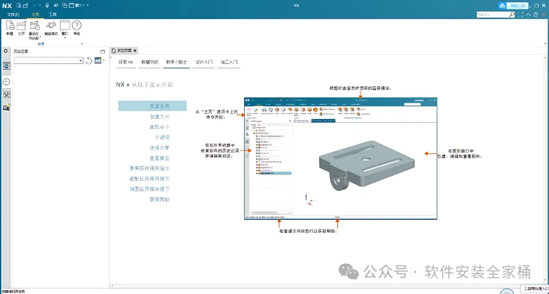Click the new-file icon in the quick access toolbar
The image size is (549, 294).
coord(19,5)
